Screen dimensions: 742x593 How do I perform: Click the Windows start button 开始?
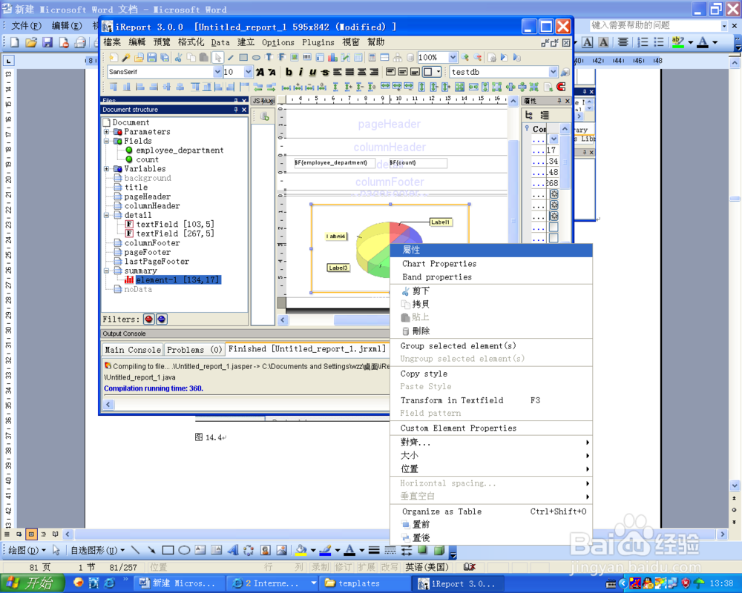tap(32, 583)
